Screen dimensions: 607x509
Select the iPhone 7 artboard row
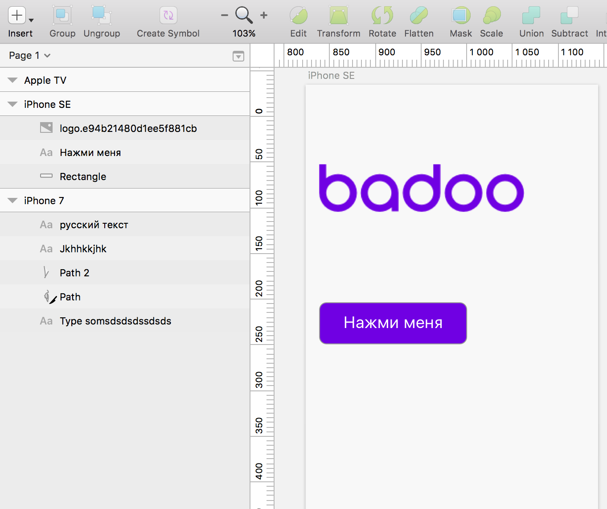125,201
